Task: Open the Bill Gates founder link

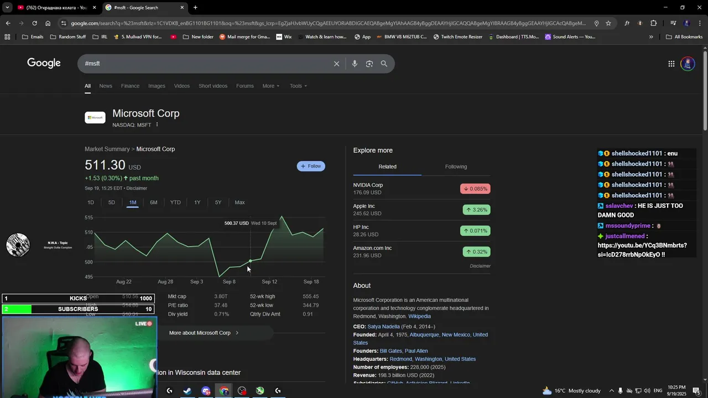Action: [x=391, y=351]
